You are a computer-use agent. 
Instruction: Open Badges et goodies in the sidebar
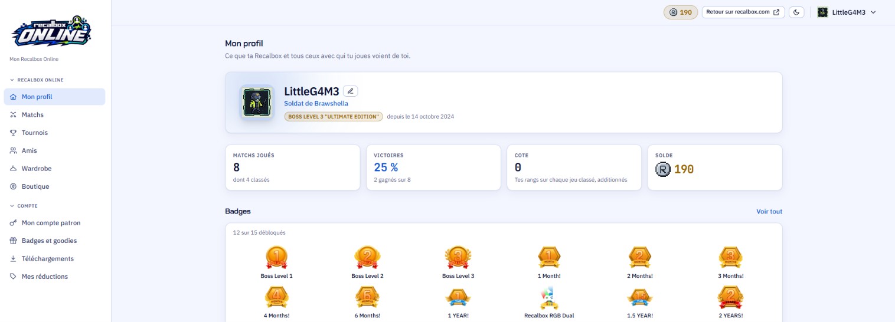[x=54, y=241]
